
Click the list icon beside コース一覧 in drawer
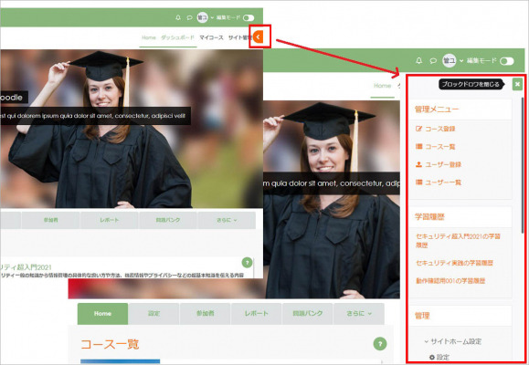point(418,146)
